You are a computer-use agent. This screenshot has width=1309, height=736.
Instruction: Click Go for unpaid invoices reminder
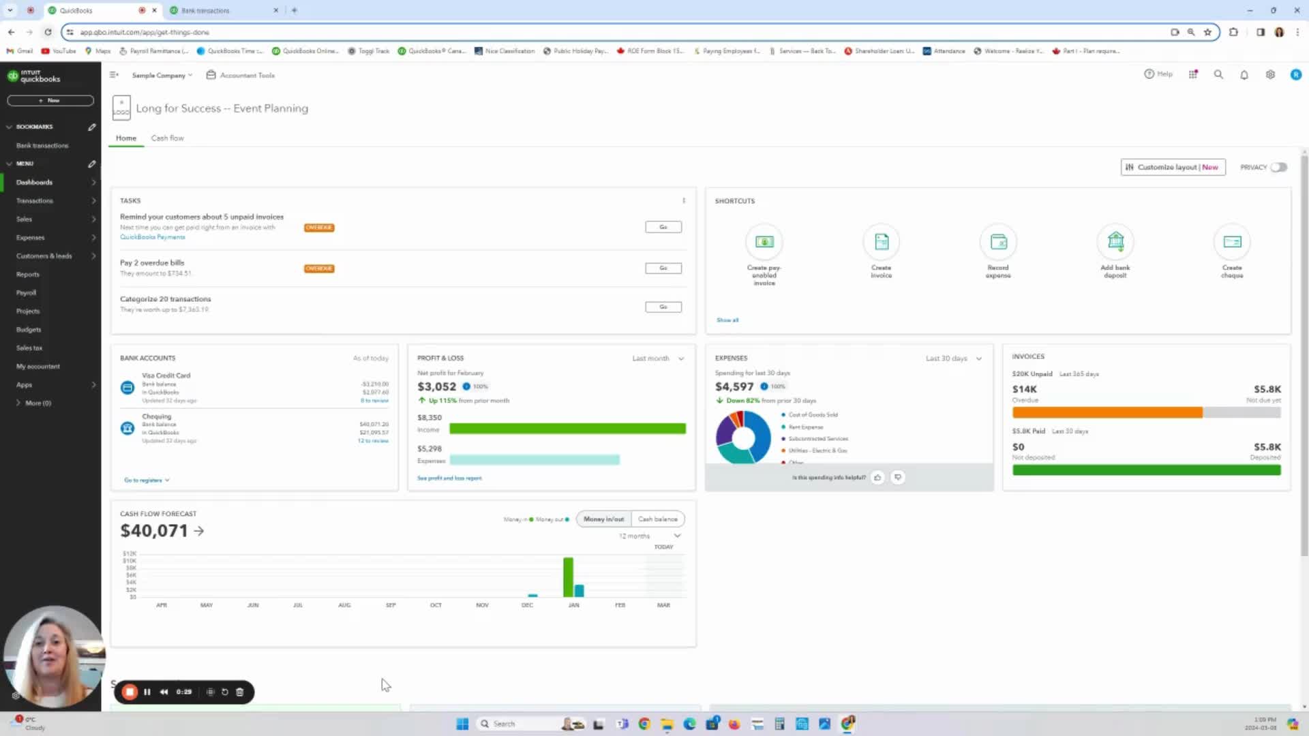[663, 227]
